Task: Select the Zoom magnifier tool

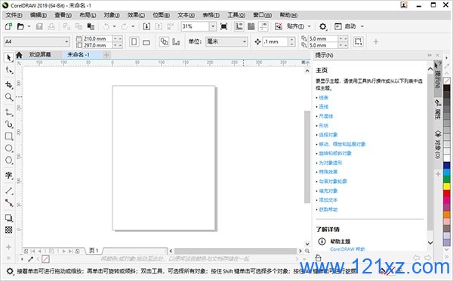Action: point(8,97)
